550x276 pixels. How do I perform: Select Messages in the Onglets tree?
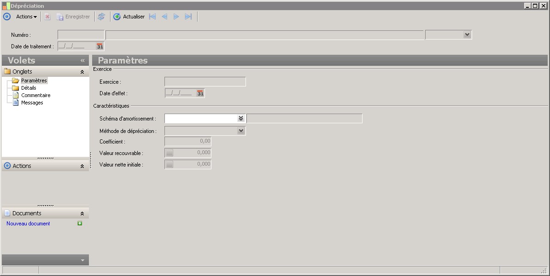pos(32,103)
